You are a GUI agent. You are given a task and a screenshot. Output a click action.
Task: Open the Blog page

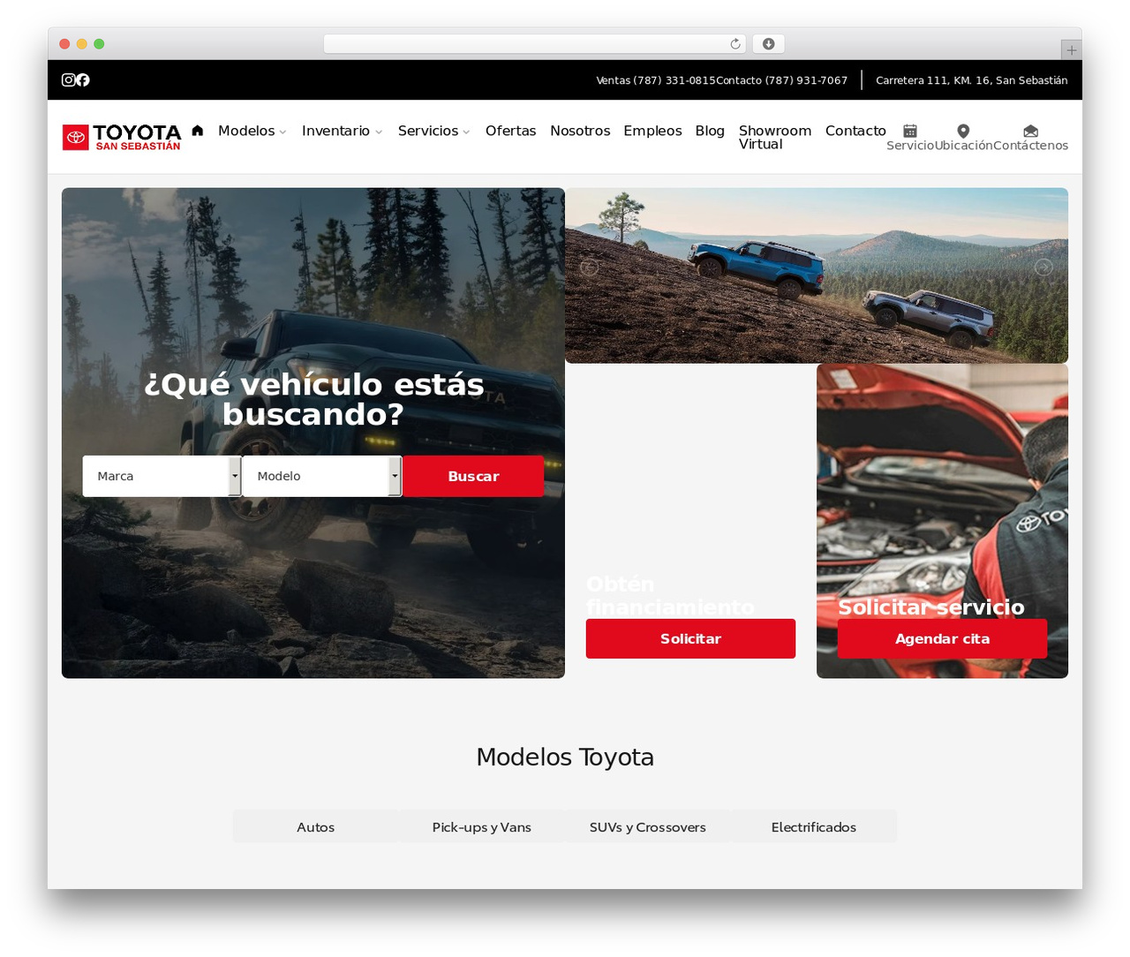point(710,131)
